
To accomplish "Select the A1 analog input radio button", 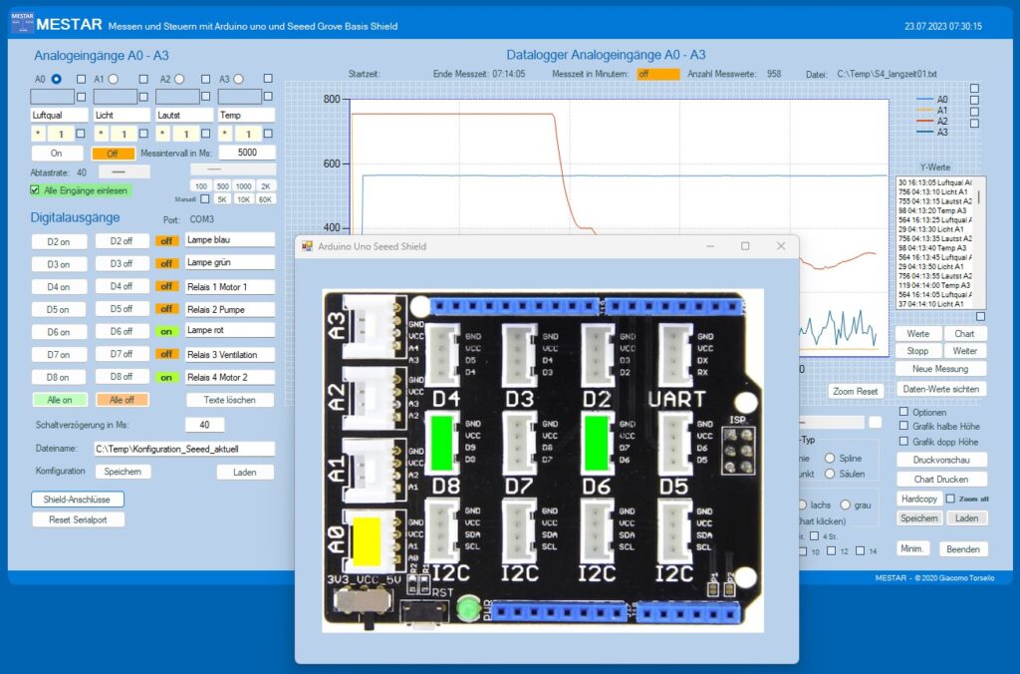I will tap(114, 79).
